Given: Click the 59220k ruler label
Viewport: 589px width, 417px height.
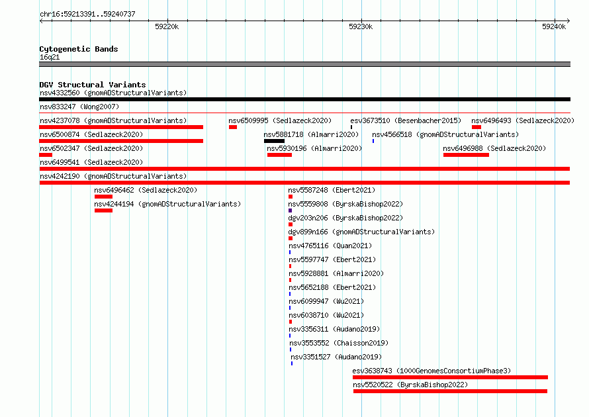Looking at the screenshot, I should pyautogui.click(x=167, y=26).
